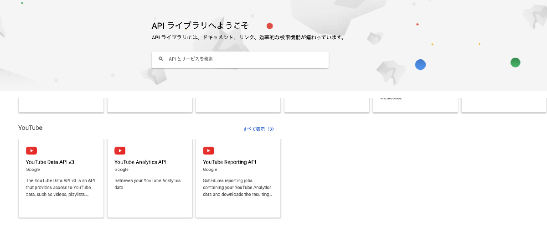Click the YouTube Reporting API logo icon
Image resolution: width=547 pixels, height=227 pixels.
(x=208, y=151)
